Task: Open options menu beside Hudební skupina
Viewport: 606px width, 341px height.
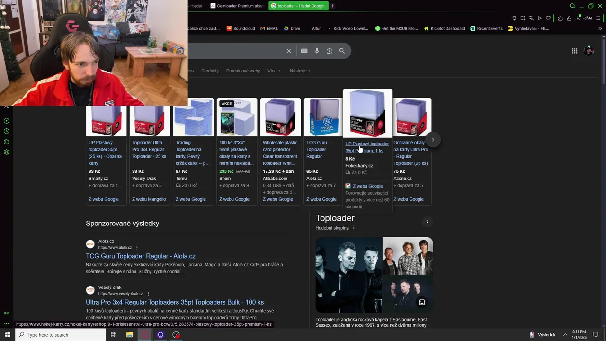Action: pyautogui.click(x=354, y=228)
